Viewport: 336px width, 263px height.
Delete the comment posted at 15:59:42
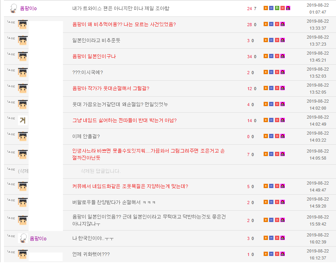click(x=277, y=220)
